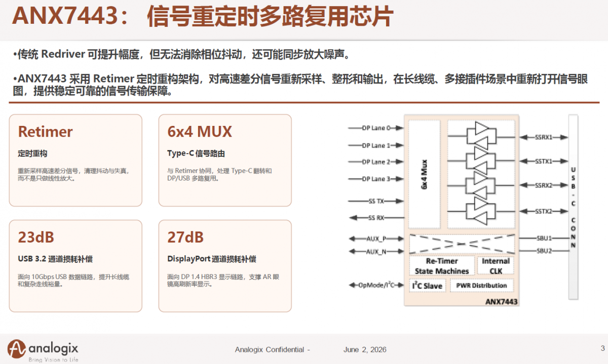608x364 pixels.
Task: Click the 'SSTX1' label
Action: pos(544,161)
